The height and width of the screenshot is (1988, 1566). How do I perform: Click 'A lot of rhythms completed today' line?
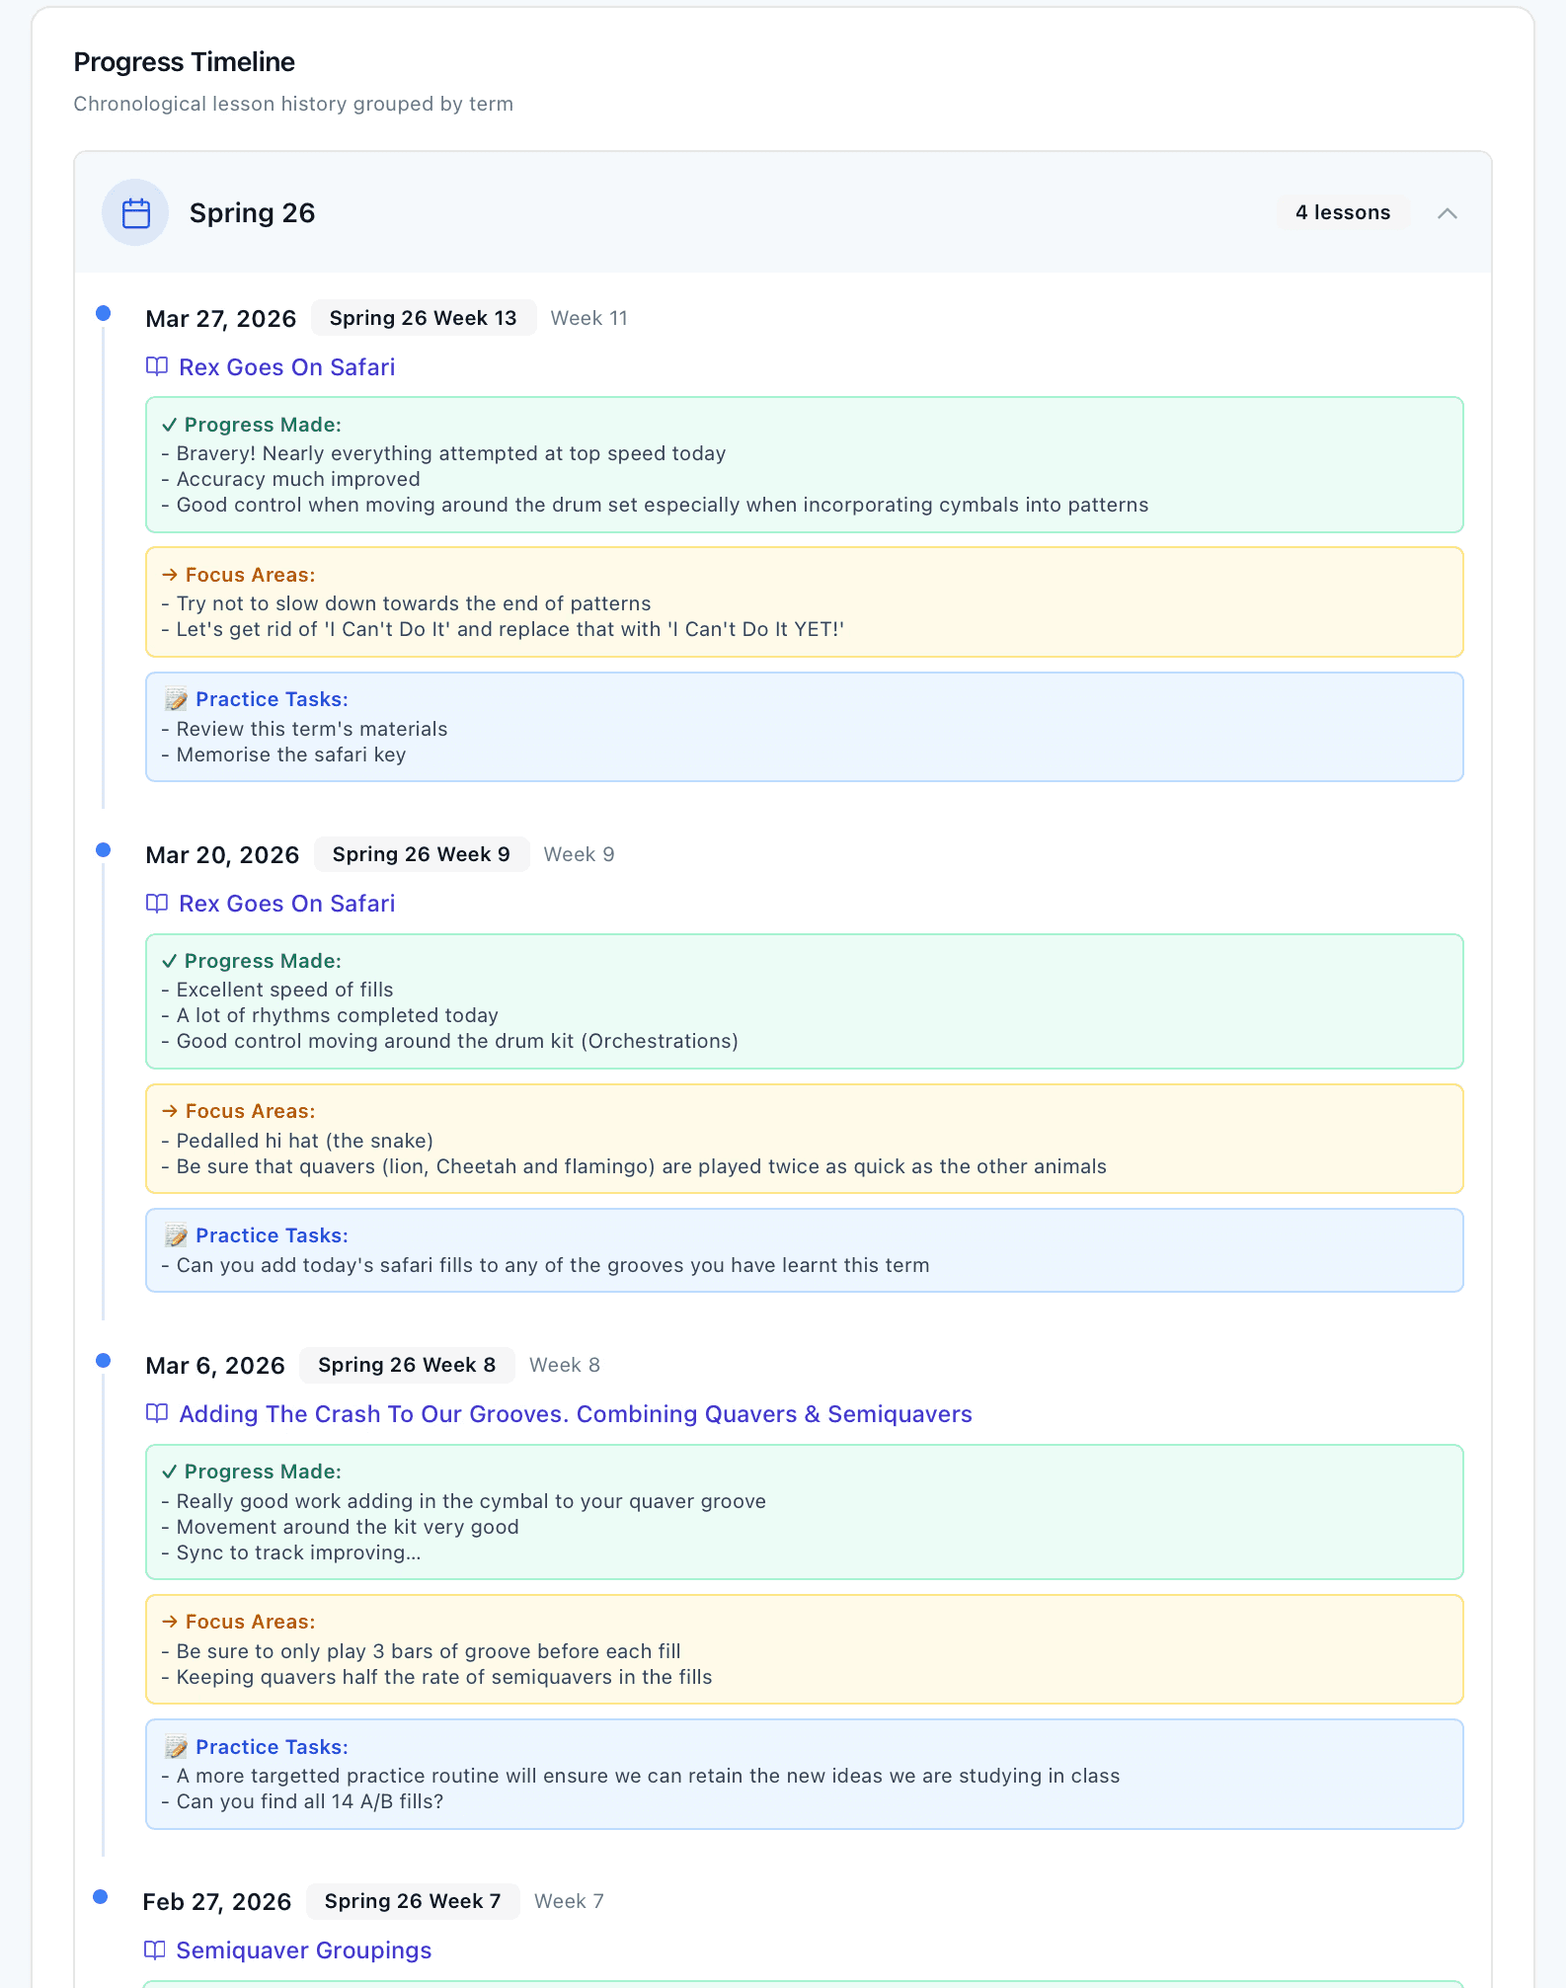330,1015
